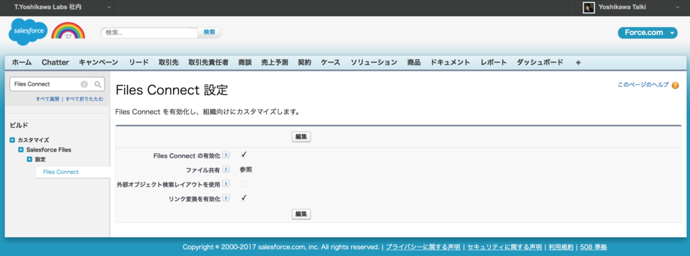Collapse the 設定 tree node
The height and width of the screenshot is (256, 690).
click(30, 159)
